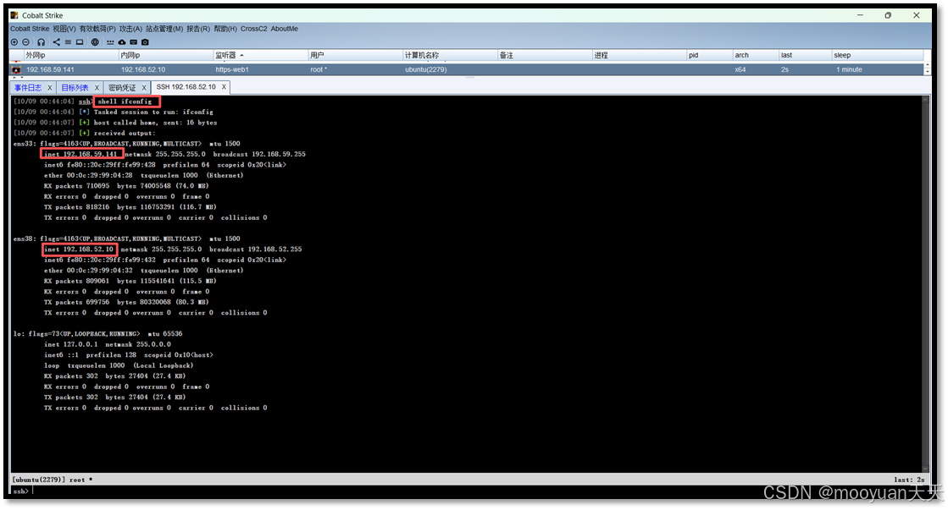Switch to the 密码凭证 tab
Viewport: 948px width, 510px height.
point(122,88)
